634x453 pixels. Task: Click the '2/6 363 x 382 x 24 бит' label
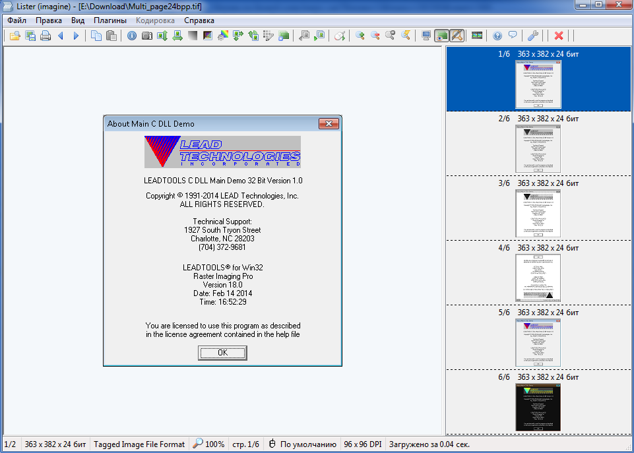(538, 119)
